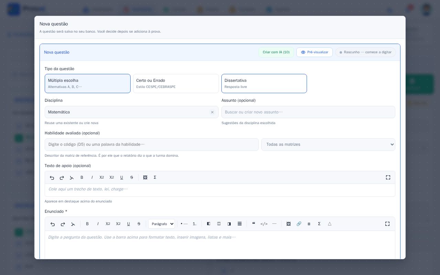440x275 pixels.
Task: Click into the Texto de apoio text area
Action: [220, 190]
